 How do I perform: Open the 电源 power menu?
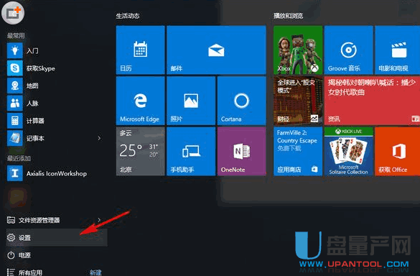click(57, 255)
